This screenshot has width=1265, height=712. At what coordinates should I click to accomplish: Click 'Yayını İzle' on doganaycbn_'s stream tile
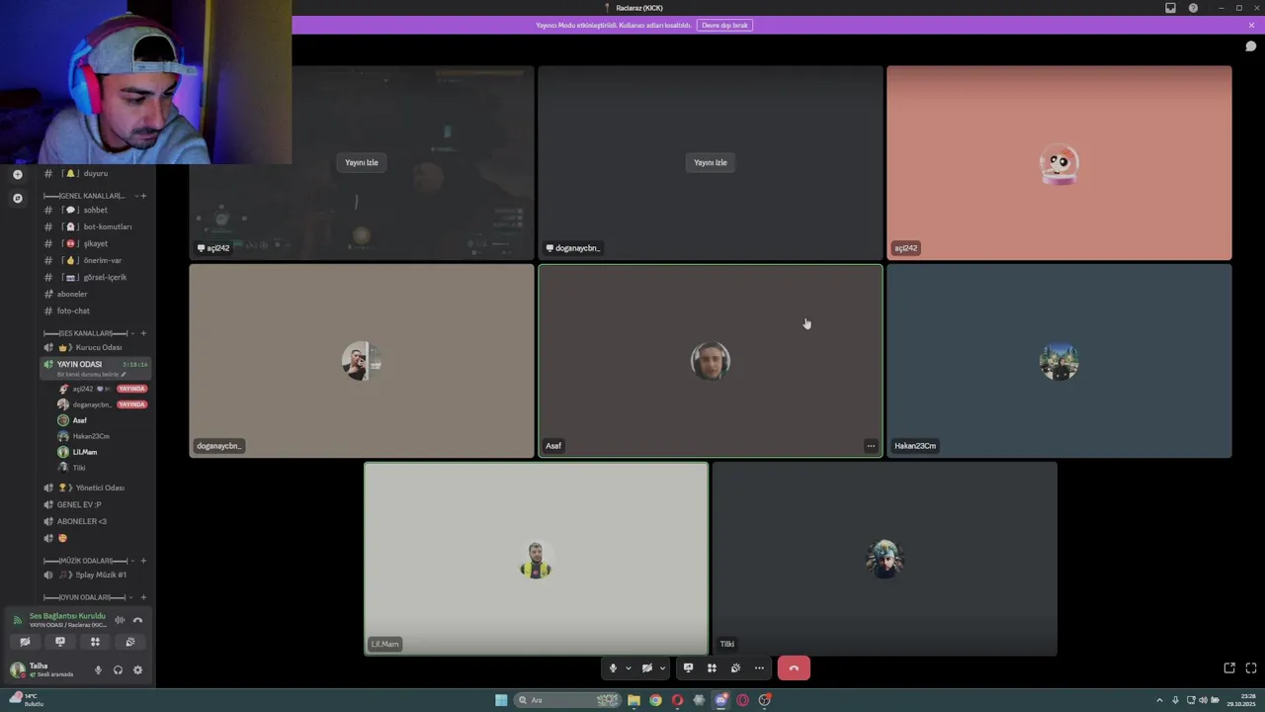tap(710, 162)
